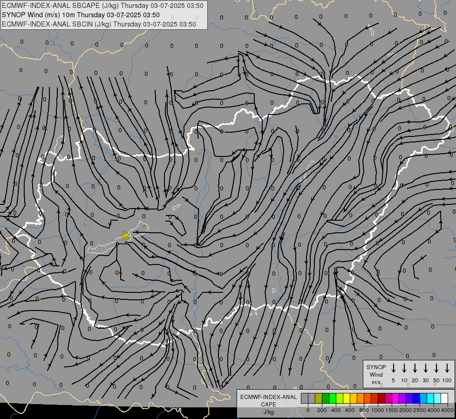Select the lime yellow-green CAPE swatch
This screenshot has width=456, height=419.
340,398
